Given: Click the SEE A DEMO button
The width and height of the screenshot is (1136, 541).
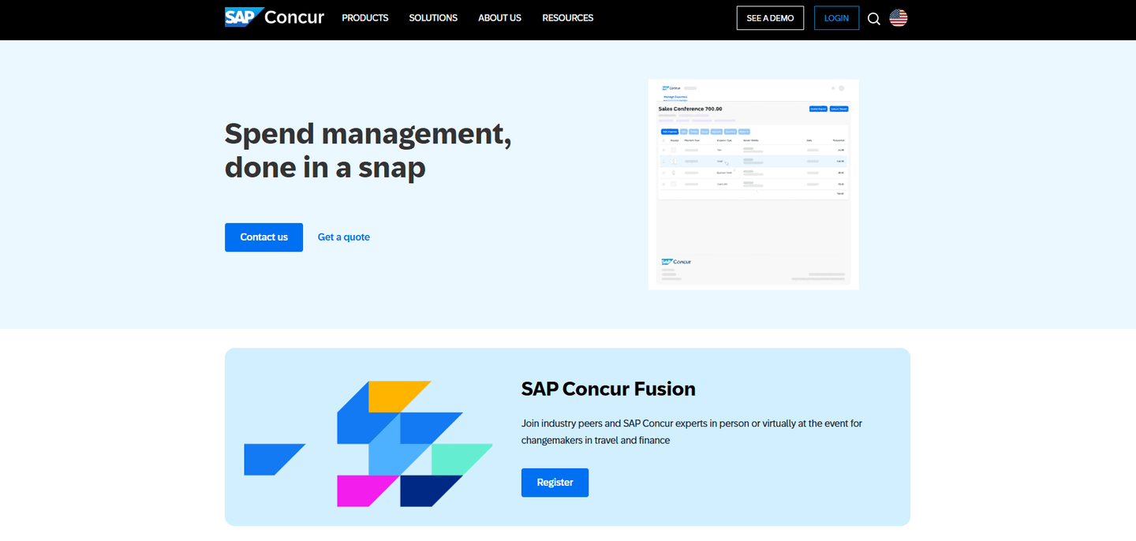Looking at the screenshot, I should coord(770,17).
